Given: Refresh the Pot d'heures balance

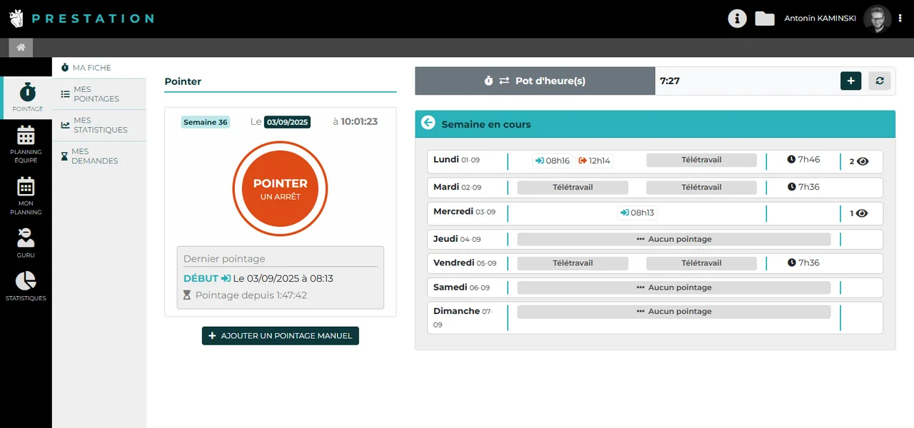Looking at the screenshot, I should (879, 81).
